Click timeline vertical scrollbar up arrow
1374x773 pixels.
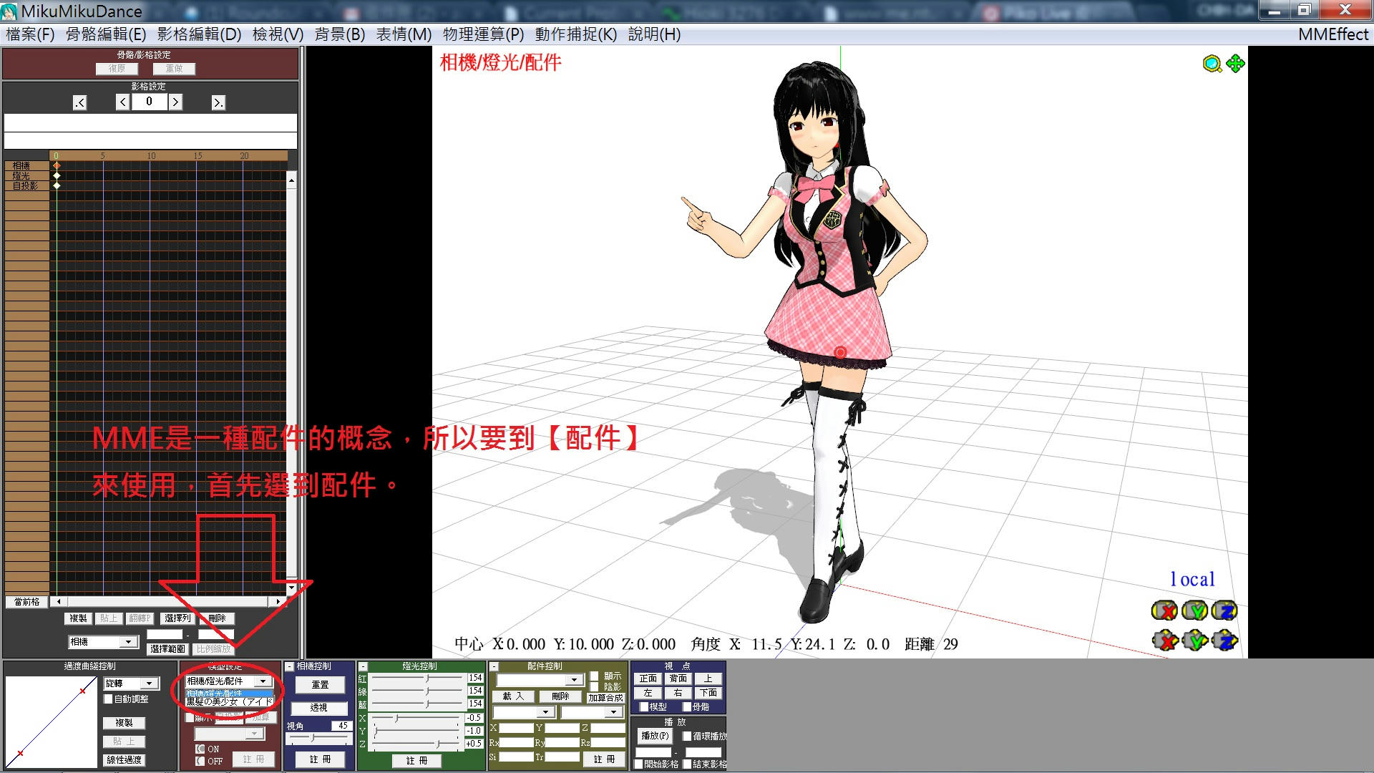coord(291,179)
